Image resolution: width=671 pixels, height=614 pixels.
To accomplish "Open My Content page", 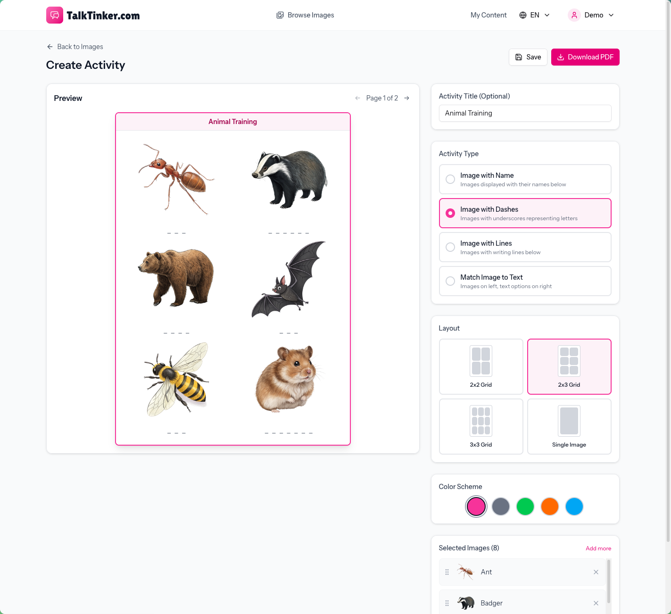I will click(x=489, y=15).
